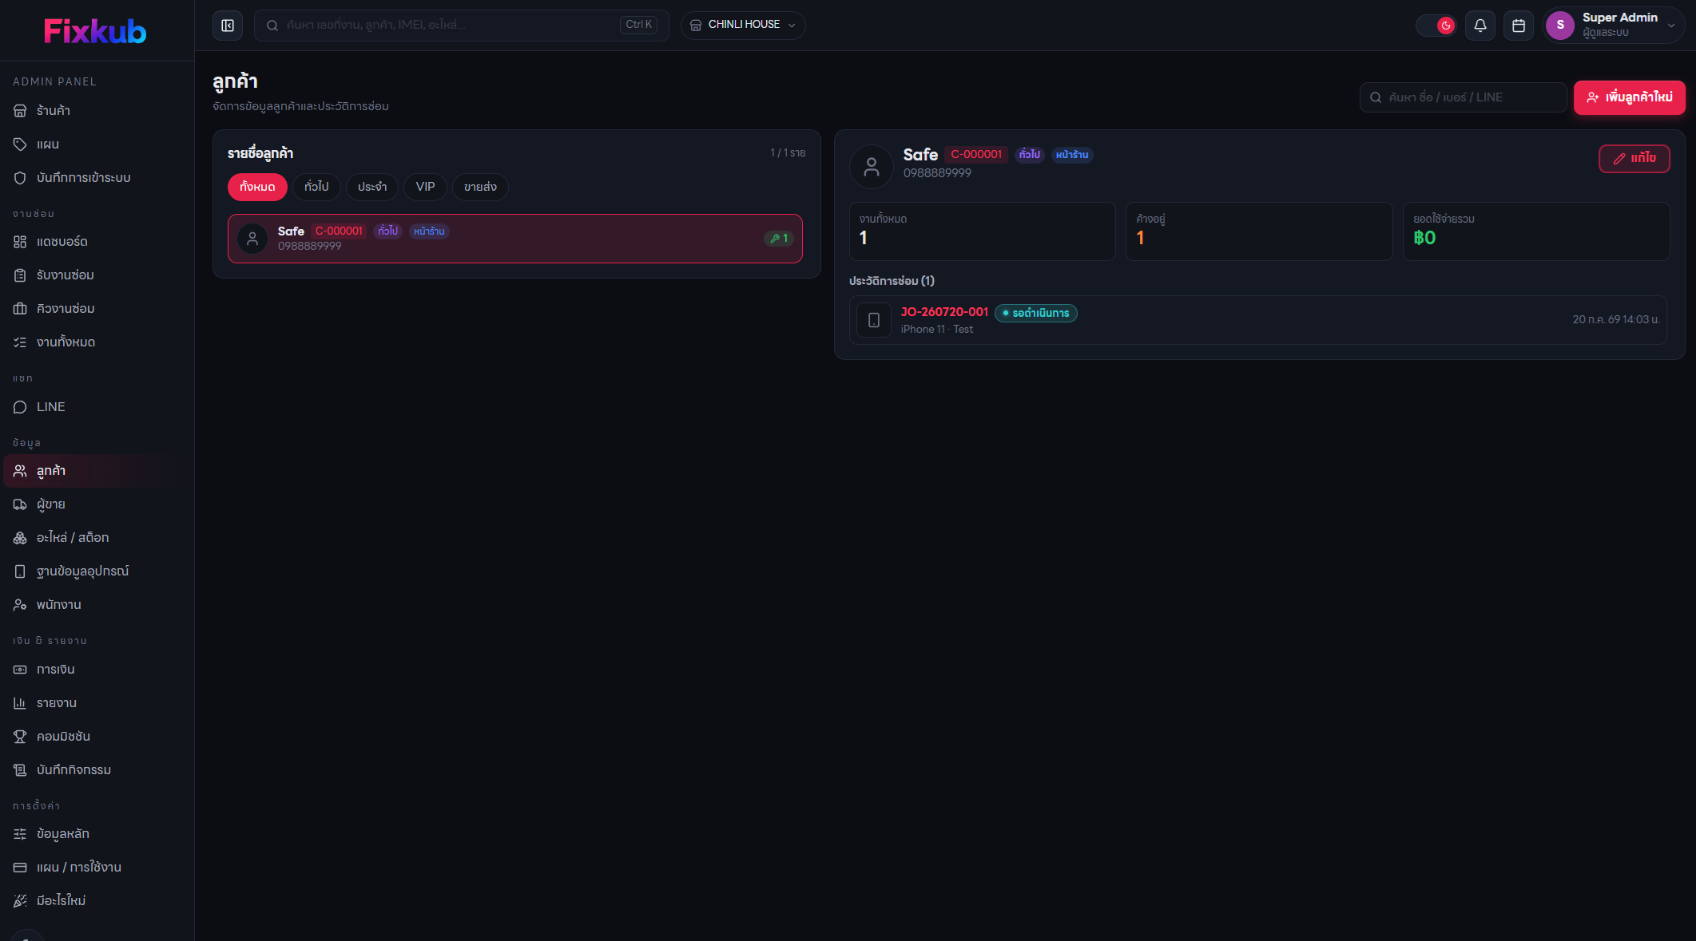Toggle the dark mode switch

click(x=1436, y=26)
